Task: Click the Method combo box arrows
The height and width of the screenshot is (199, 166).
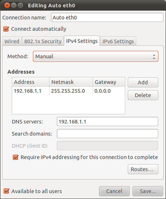Action: (154, 56)
